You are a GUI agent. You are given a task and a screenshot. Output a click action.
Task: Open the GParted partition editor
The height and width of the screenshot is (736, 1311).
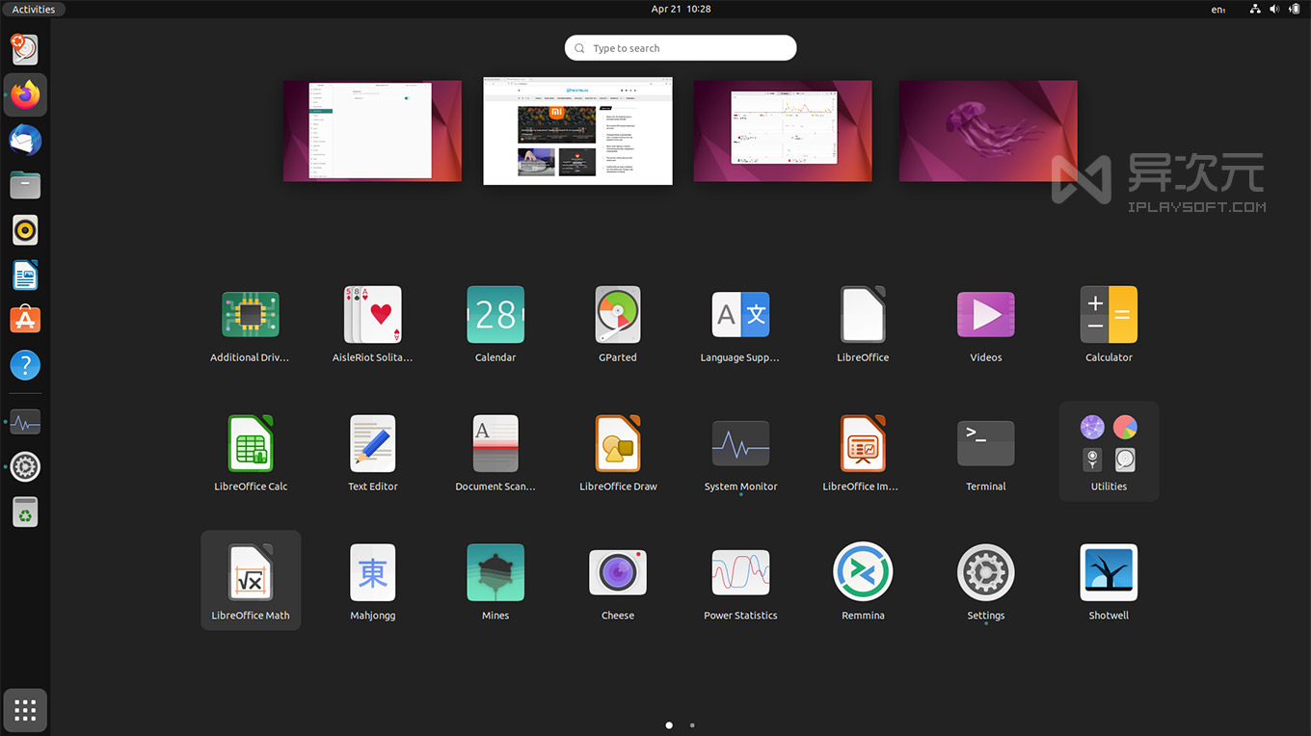[617, 314]
